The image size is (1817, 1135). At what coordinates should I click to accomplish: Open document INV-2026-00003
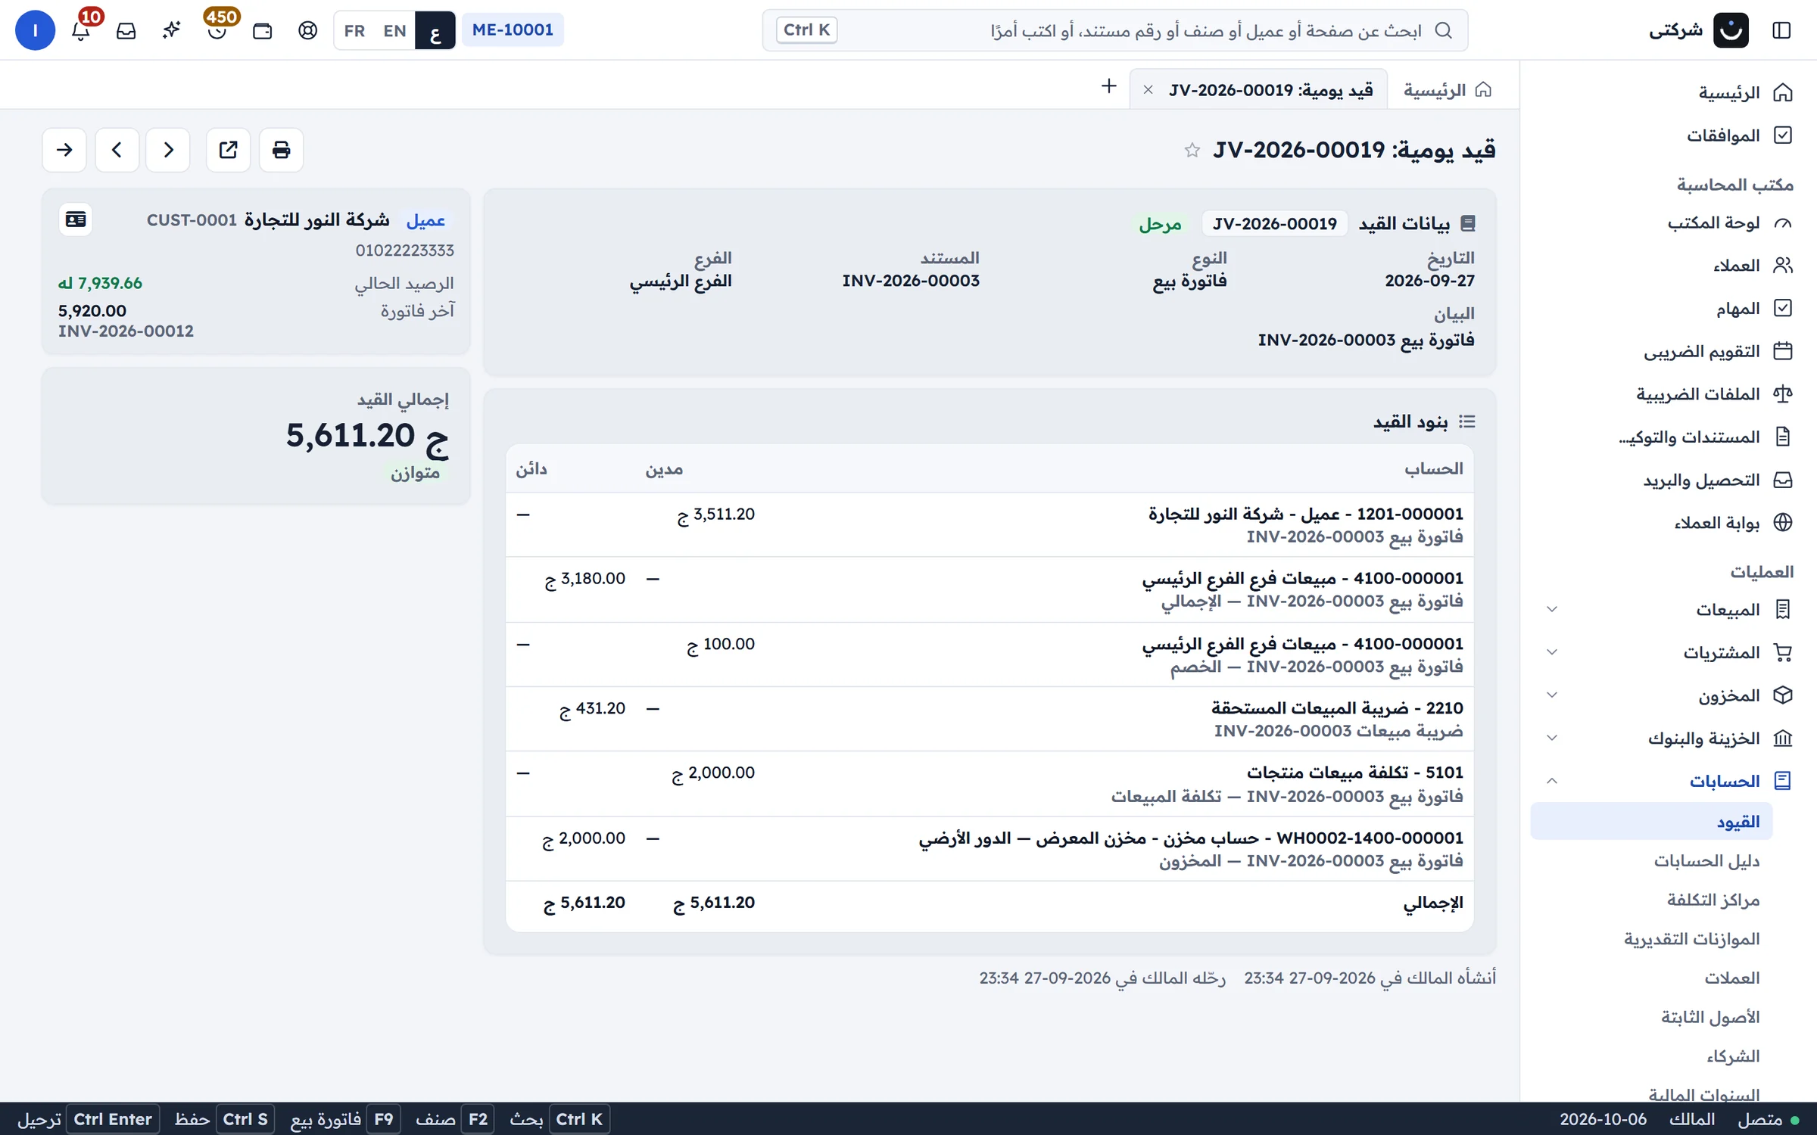click(911, 281)
